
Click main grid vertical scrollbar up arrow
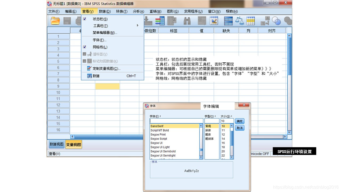tap(290, 35)
